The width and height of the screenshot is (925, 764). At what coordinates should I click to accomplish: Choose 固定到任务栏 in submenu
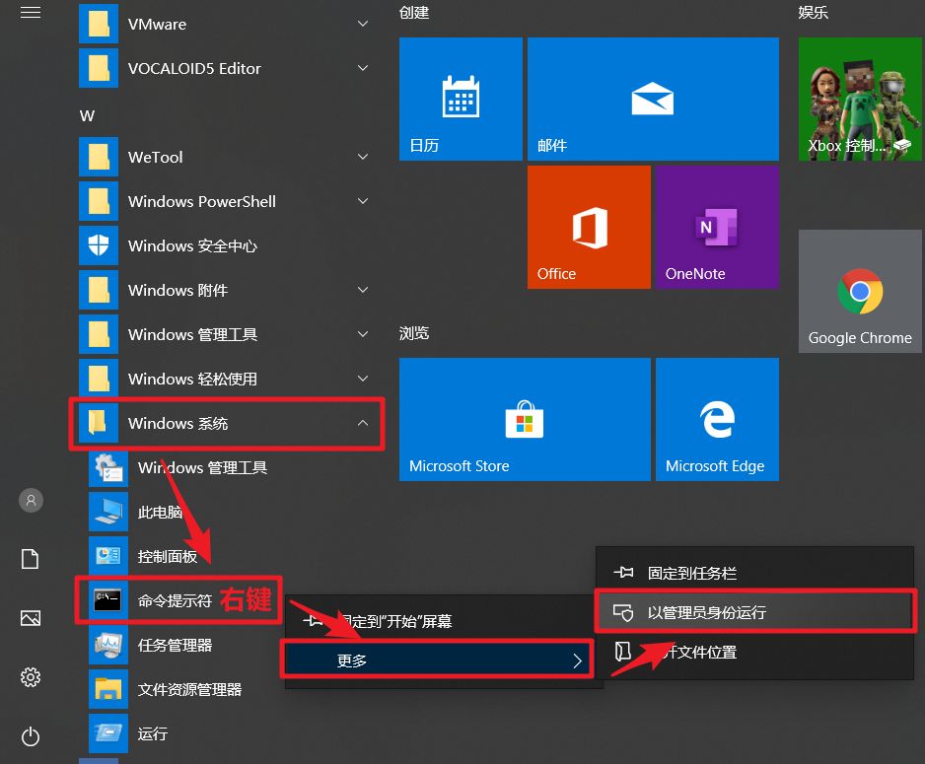tap(755, 573)
